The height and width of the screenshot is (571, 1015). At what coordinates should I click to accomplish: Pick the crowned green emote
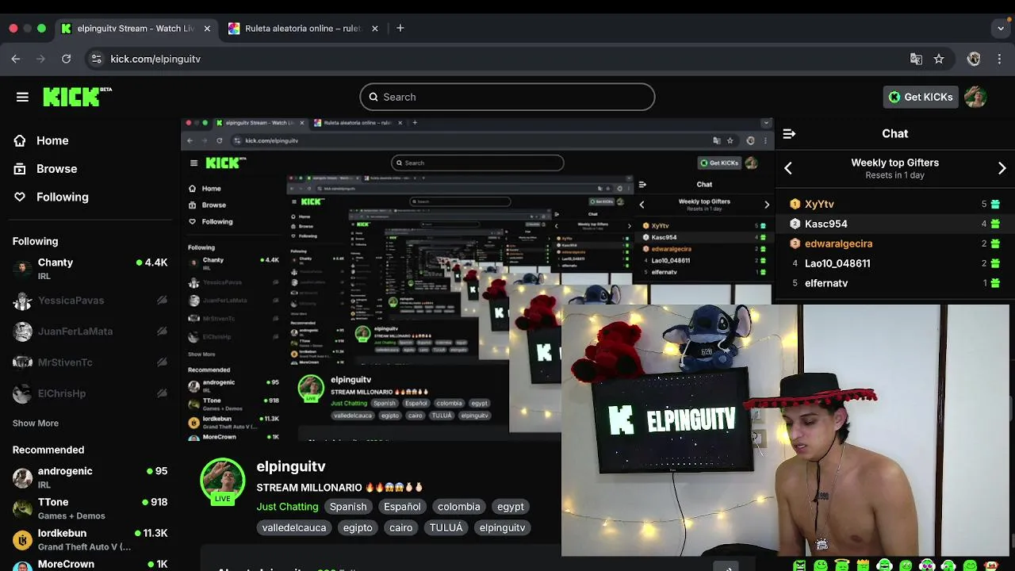pos(863,565)
